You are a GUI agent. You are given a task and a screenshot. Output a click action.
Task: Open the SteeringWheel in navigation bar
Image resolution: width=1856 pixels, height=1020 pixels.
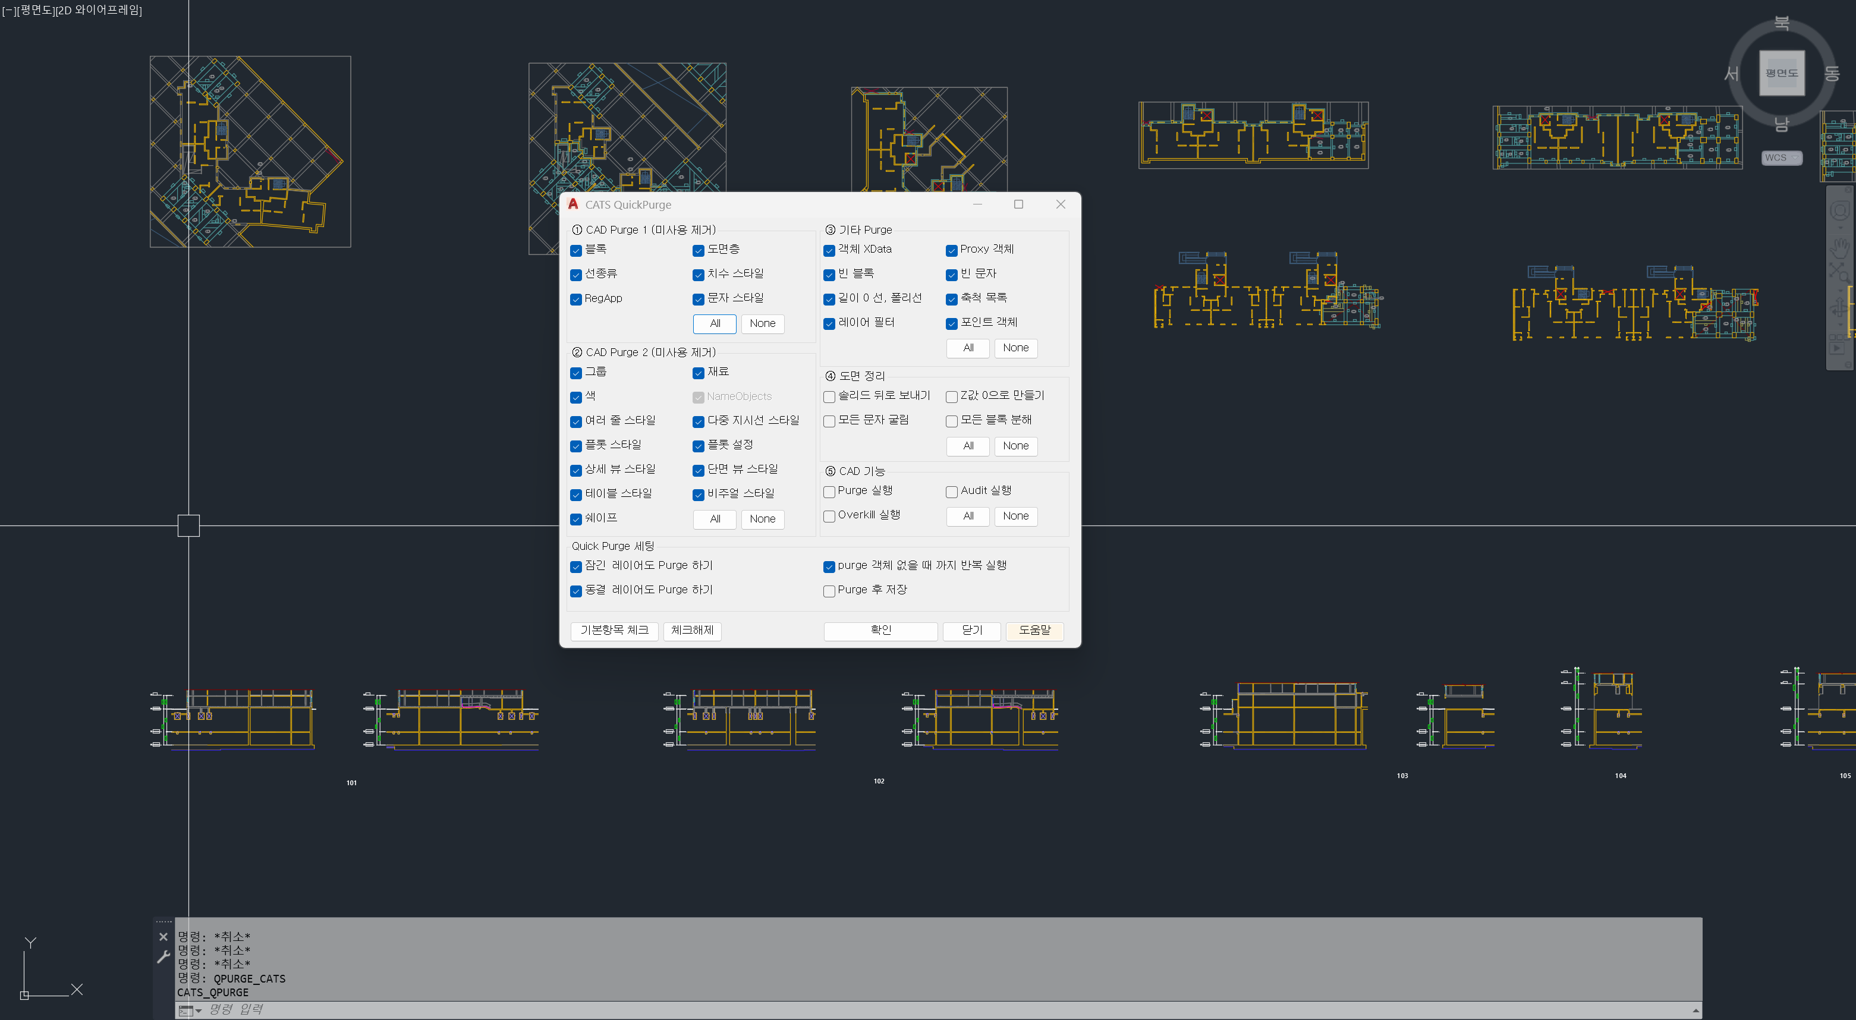tap(1839, 210)
